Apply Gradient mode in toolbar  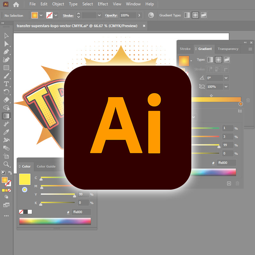6,190
